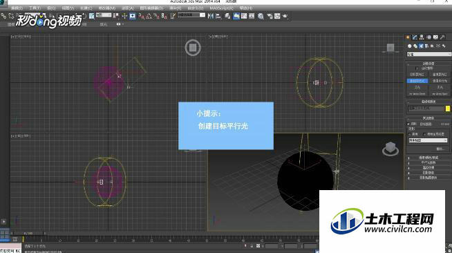Image resolution: width=452 pixels, height=253 pixels.
Task: Expand the 强度/颜色/衰减 rollout
Action: point(429,158)
